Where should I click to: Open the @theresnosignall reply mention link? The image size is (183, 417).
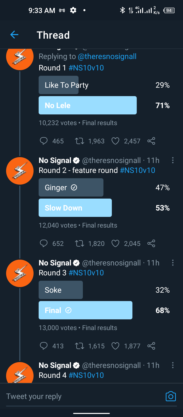(107, 56)
